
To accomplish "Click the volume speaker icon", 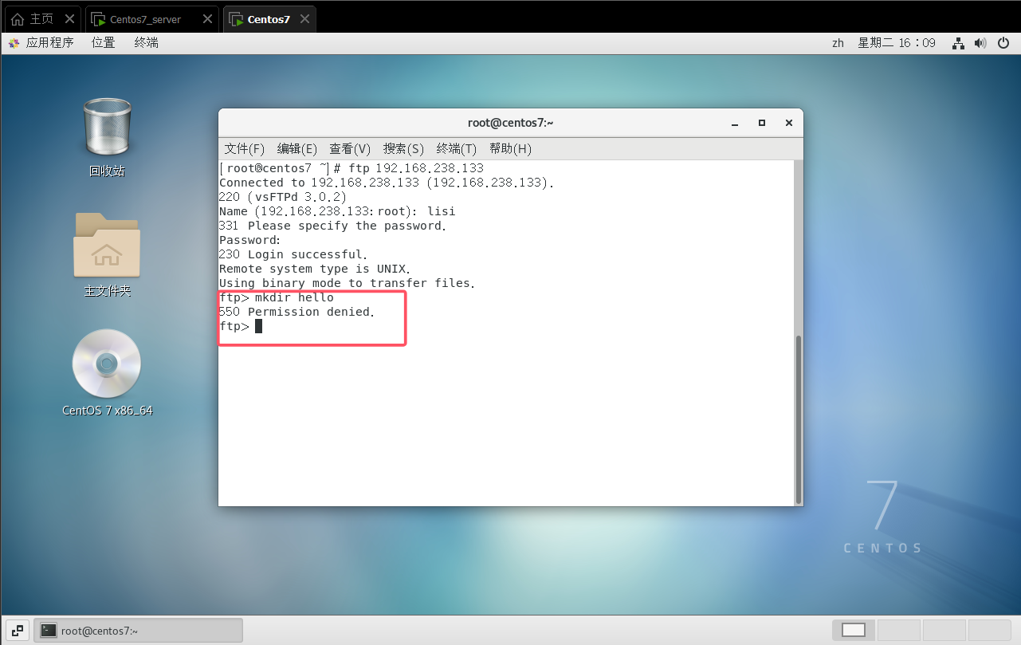I will (x=980, y=43).
